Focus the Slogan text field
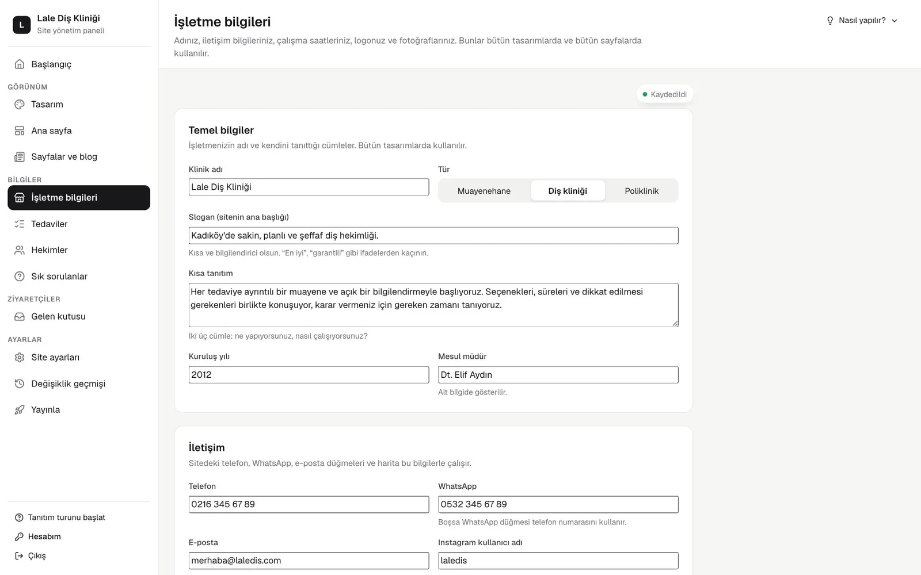The width and height of the screenshot is (921, 575). pos(433,235)
